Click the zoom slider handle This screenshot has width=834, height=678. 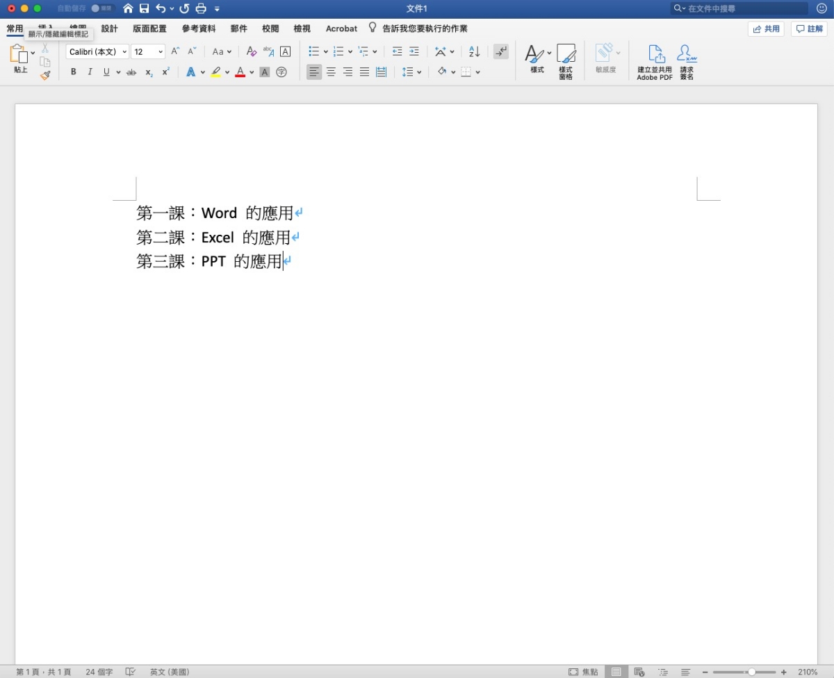click(751, 672)
